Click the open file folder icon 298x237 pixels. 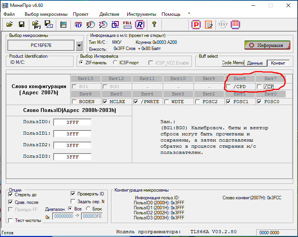point(10,25)
